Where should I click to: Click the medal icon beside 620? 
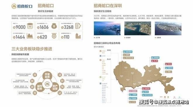tap(54, 36)
